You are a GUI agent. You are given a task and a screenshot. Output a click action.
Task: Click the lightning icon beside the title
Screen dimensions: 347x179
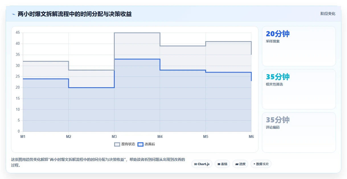click(13, 14)
